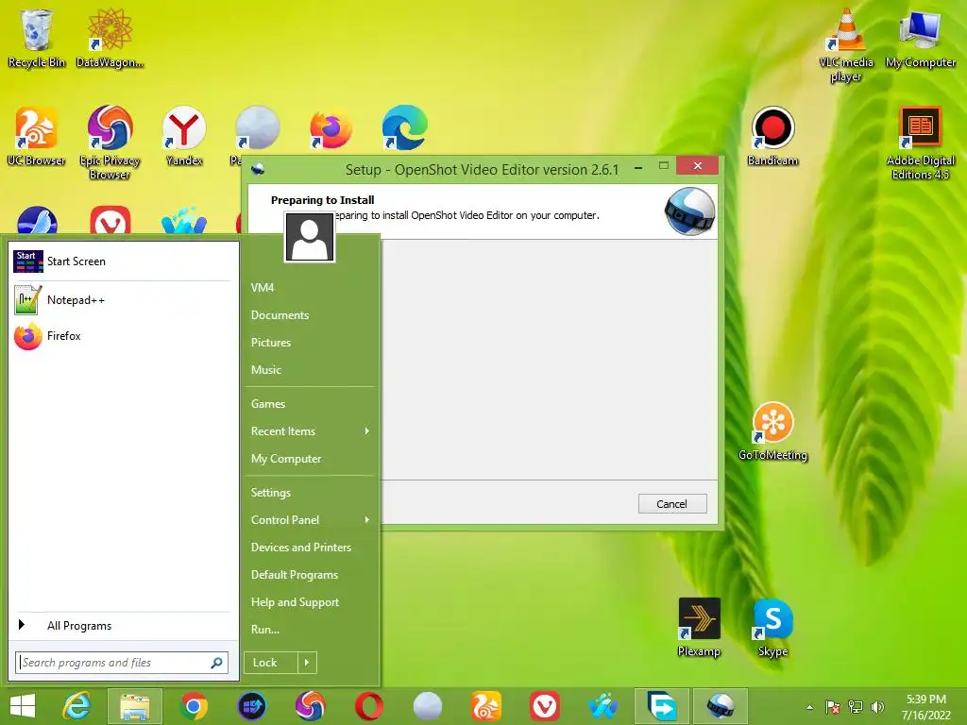Click the volume speaker tray icon
Image resolution: width=967 pixels, height=725 pixels.
(877, 707)
